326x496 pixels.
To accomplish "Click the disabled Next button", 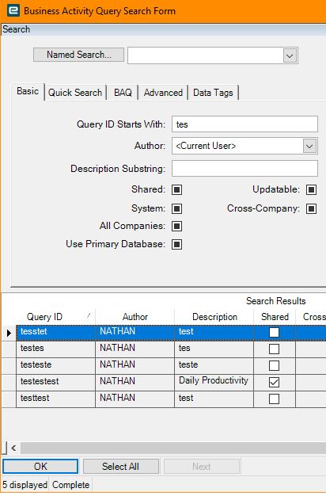I will pos(202,466).
